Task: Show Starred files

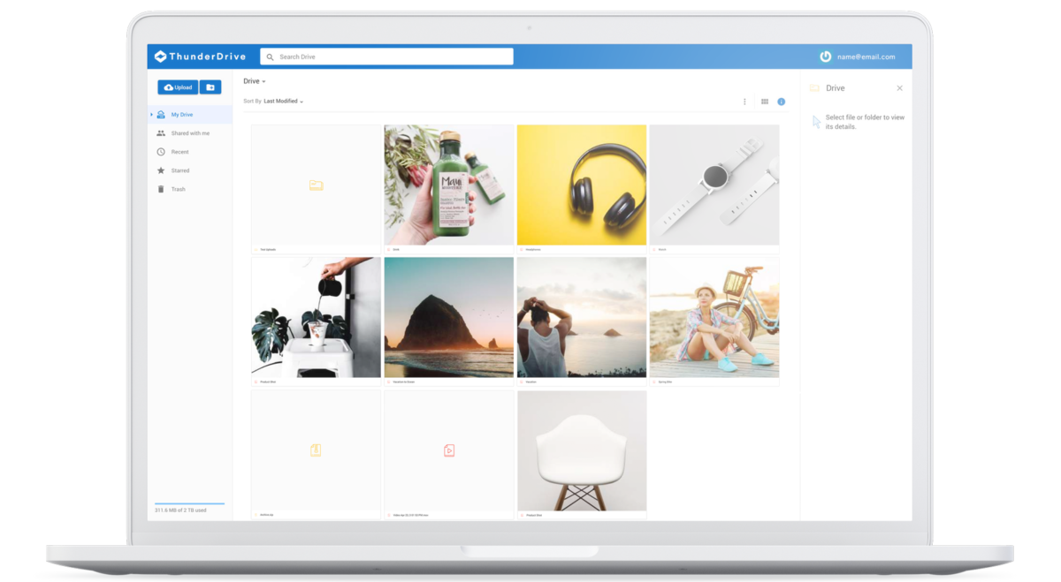Action: coord(179,170)
